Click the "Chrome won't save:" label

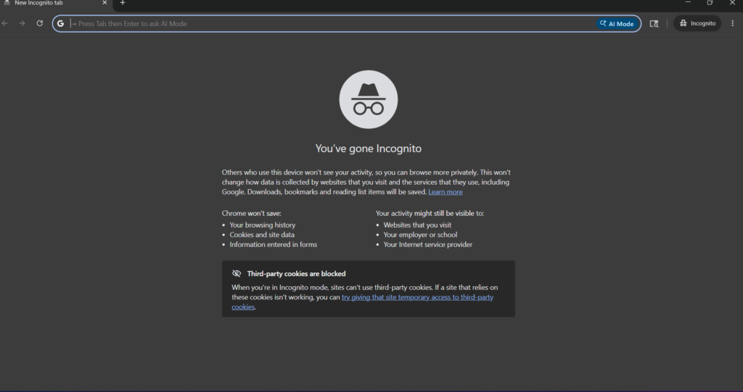[x=252, y=214]
